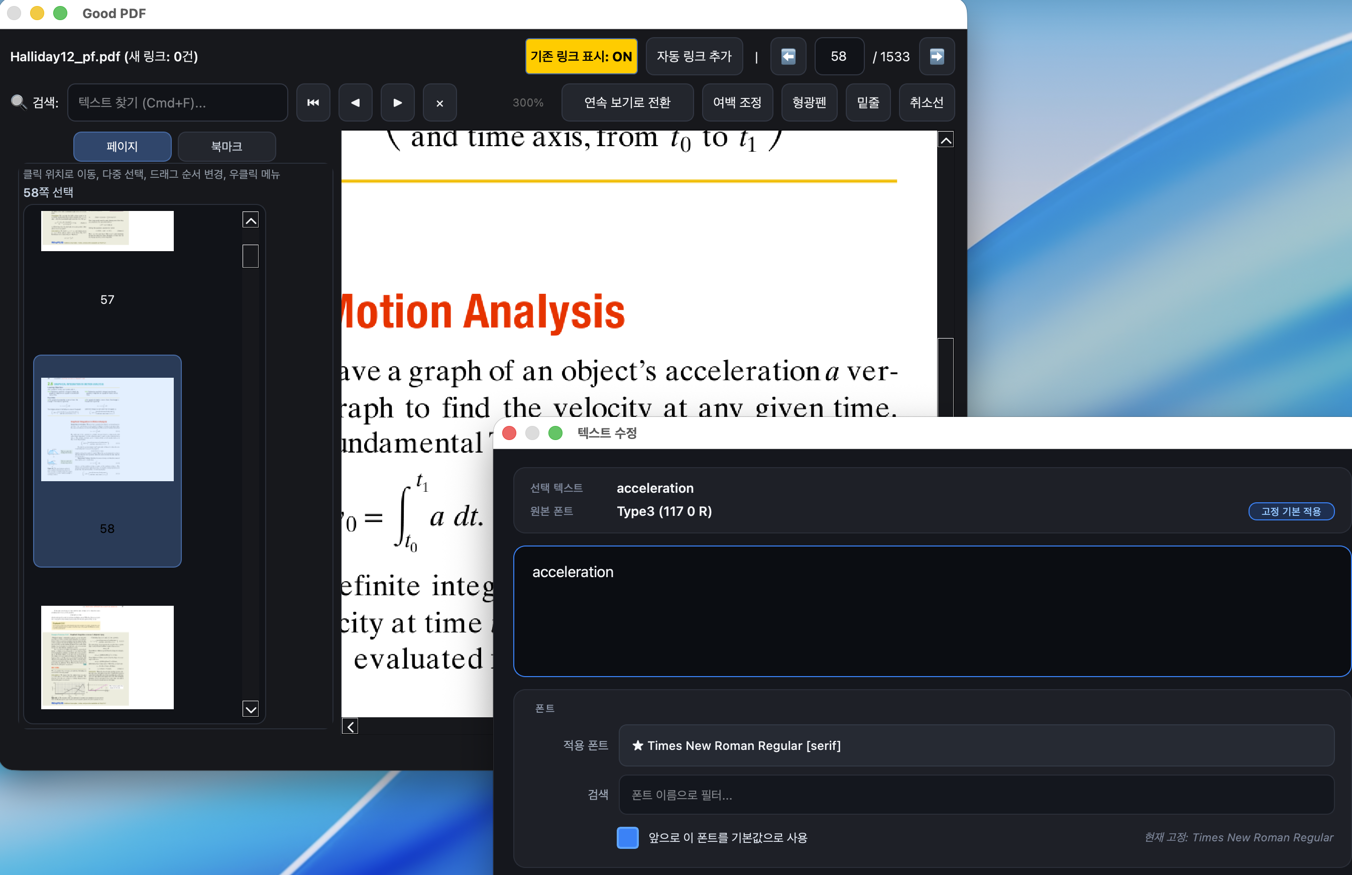Check 앞으로 이 폰트를 기본값으로 사용 checkbox

[628, 837]
